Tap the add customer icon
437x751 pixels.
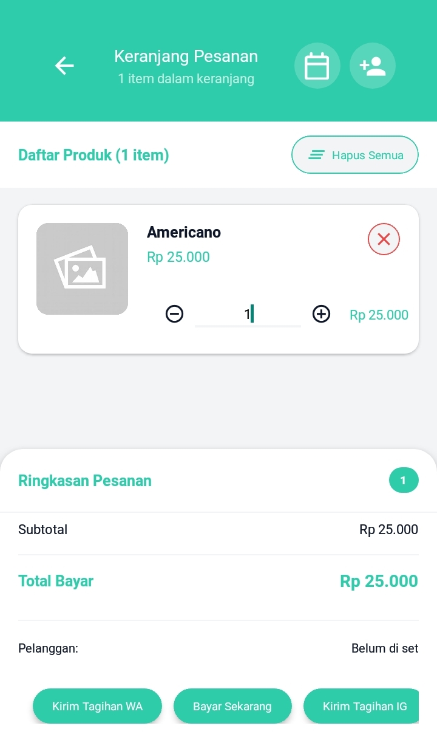[373, 66]
